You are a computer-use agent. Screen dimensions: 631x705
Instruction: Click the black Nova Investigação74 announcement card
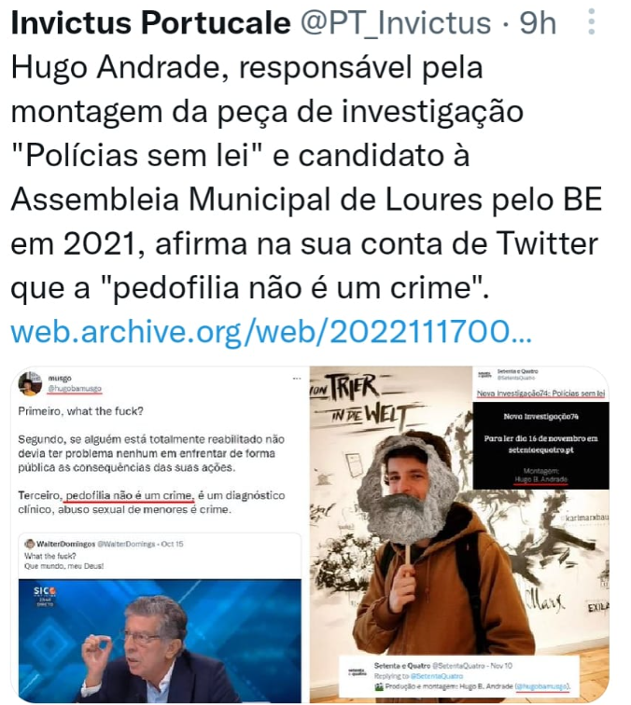coord(541,445)
